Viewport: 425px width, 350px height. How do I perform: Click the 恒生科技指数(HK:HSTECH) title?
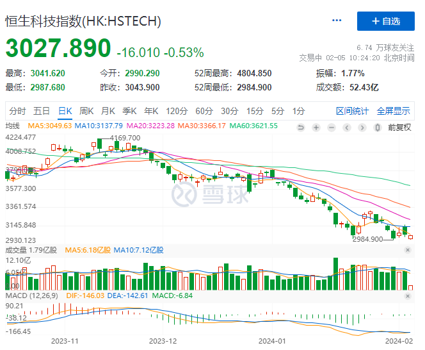[x=83, y=21]
